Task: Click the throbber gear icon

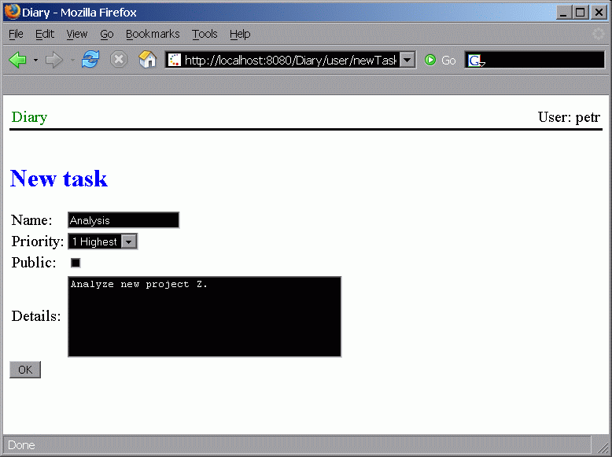Action: 599,34
